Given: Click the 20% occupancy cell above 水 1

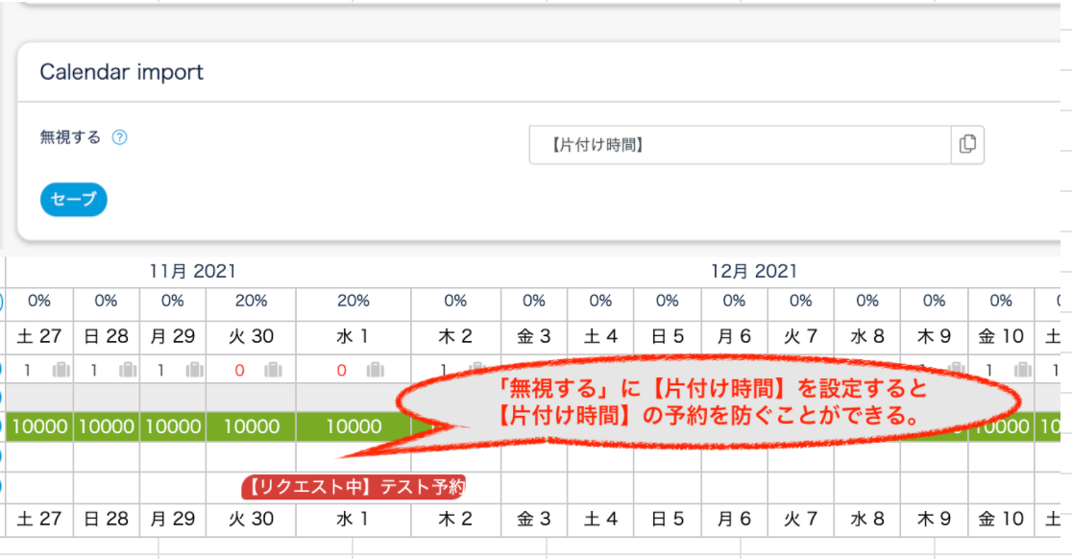Looking at the screenshot, I should (x=353, y=302).
